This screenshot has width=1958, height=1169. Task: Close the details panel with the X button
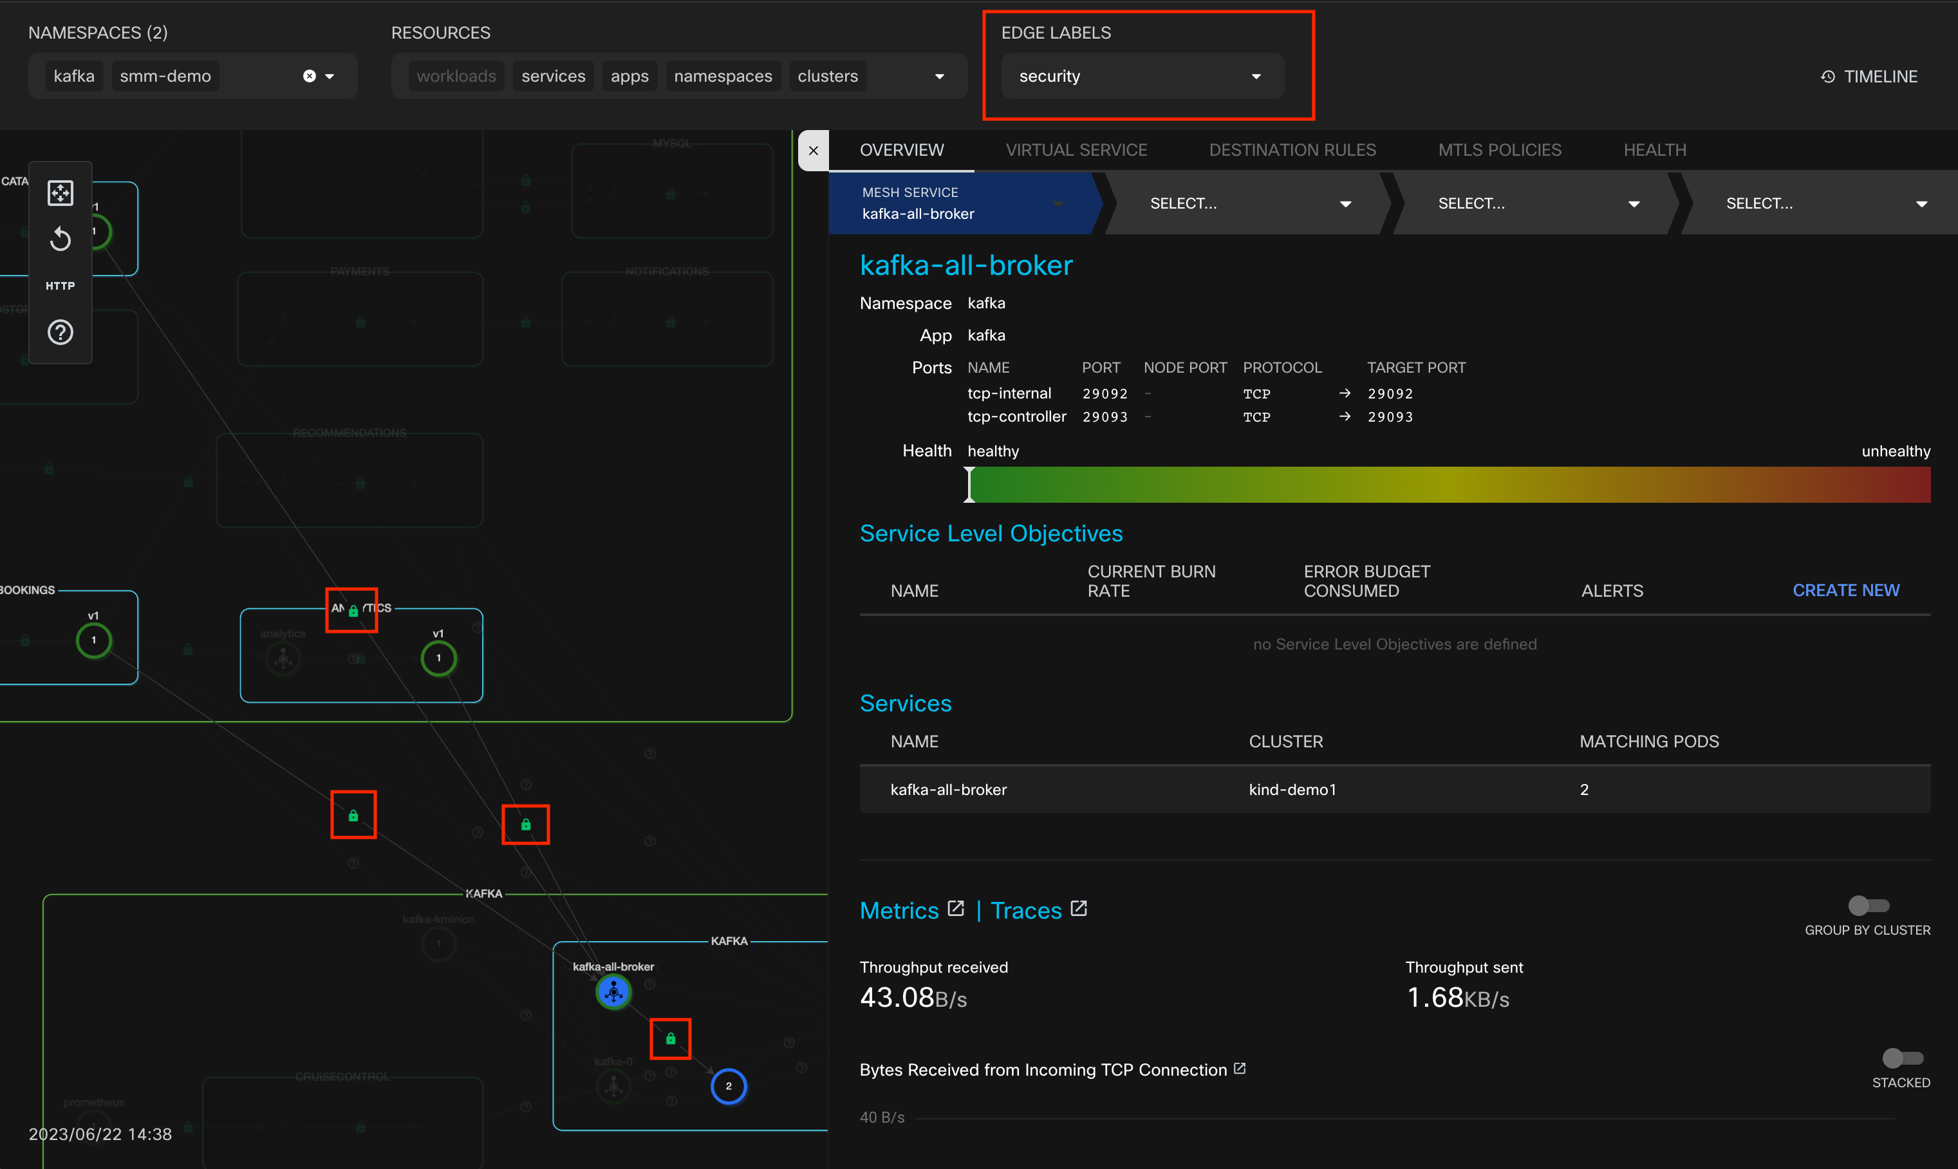814,151
